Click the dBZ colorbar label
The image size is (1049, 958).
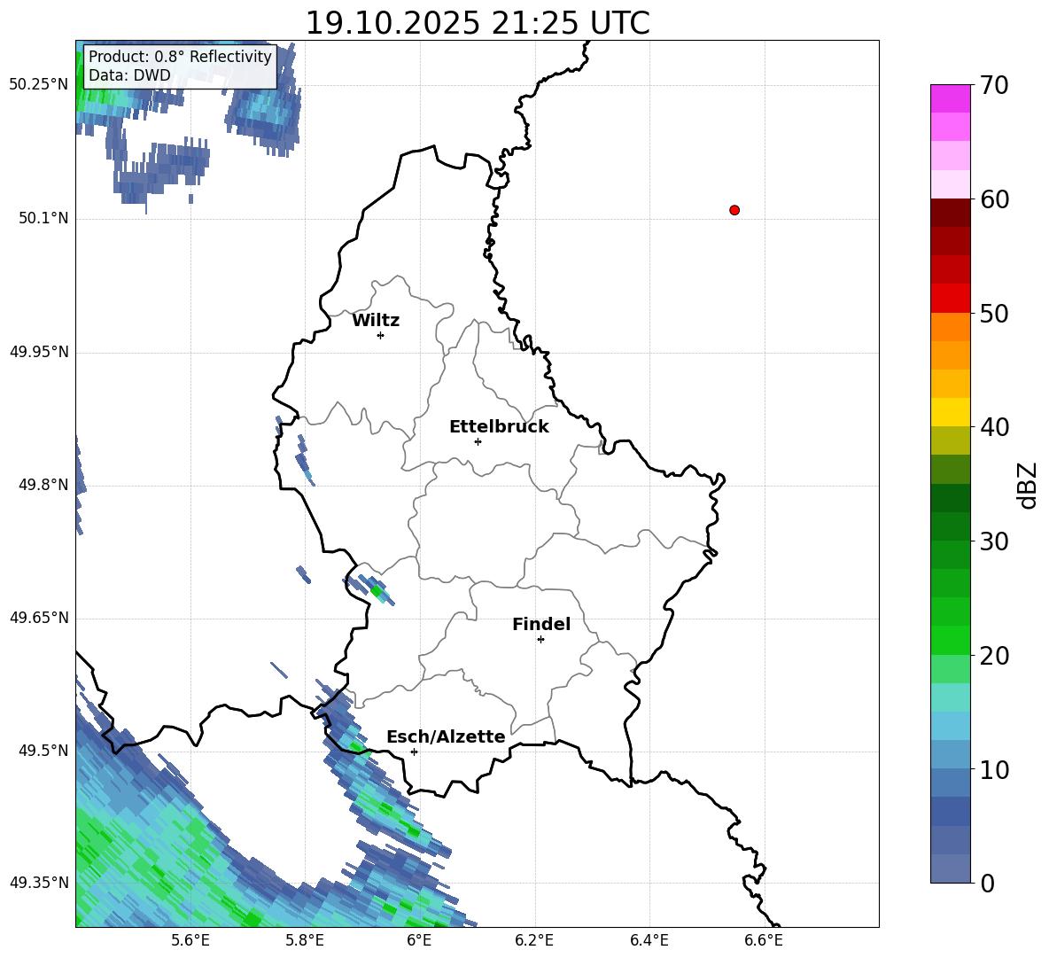tap(1028, 485)
